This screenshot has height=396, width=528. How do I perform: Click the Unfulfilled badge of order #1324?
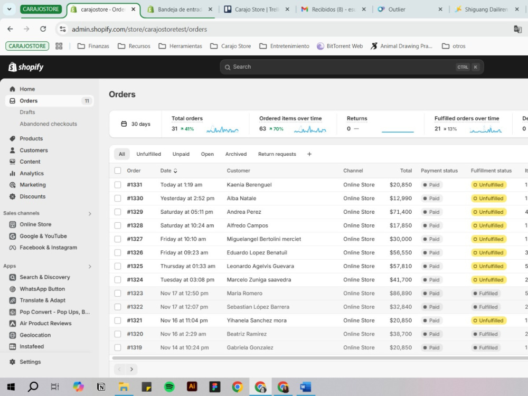coord(488,280)
